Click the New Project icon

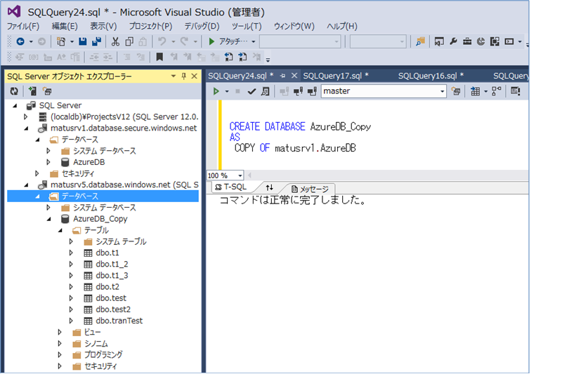click(61, 42)
